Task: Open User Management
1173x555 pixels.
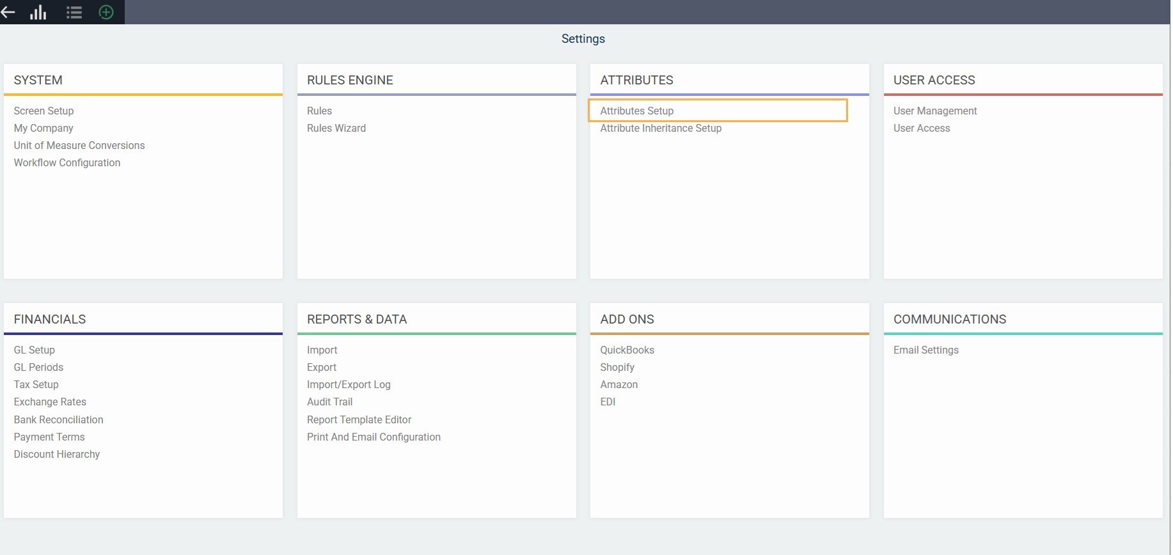Action: coord(934,111)
